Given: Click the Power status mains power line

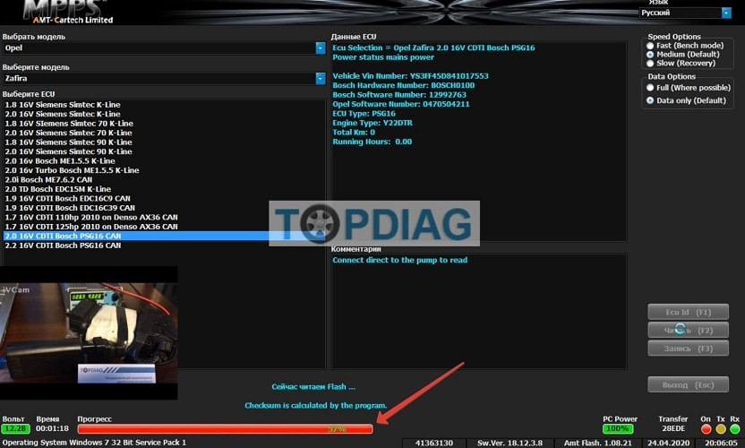Looking at the screenshot, I should pyautogui.click(x=383, y=57).
